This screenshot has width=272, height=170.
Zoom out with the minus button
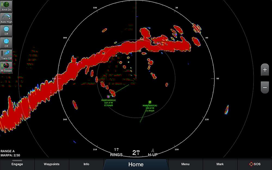265,87
